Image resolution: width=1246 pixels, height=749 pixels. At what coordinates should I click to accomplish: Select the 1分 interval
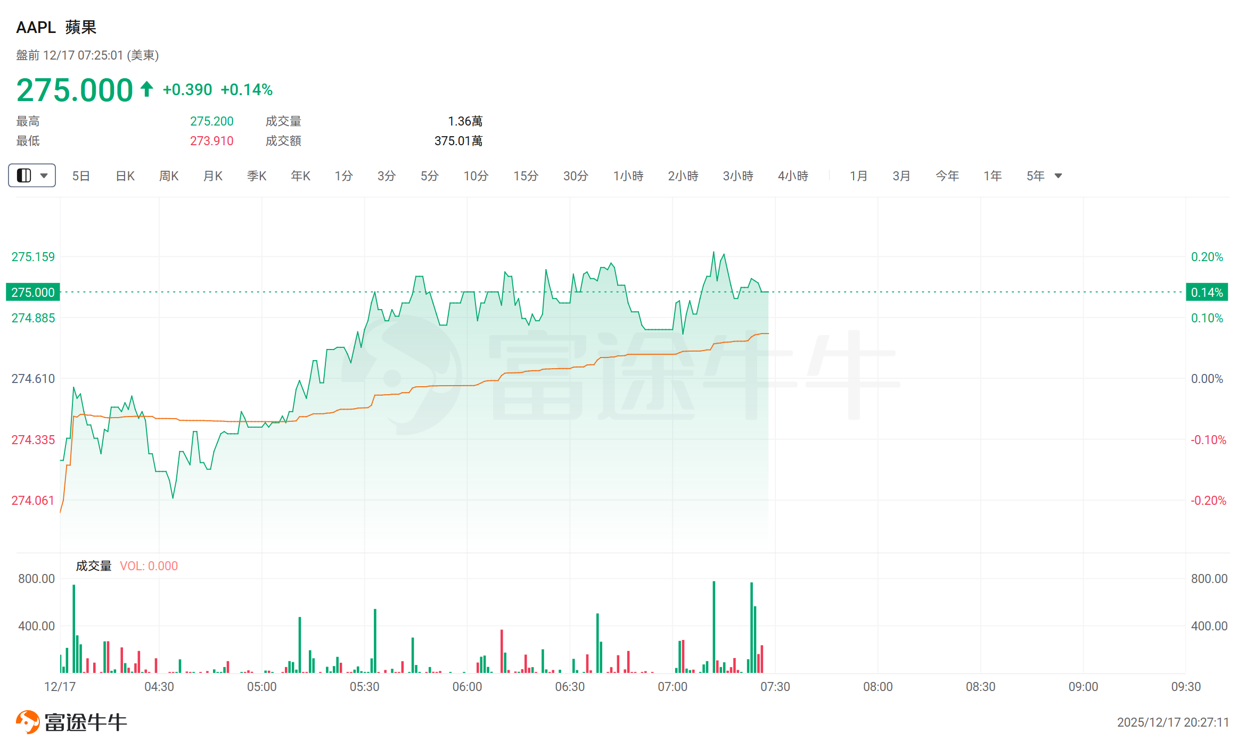point(343,176)
